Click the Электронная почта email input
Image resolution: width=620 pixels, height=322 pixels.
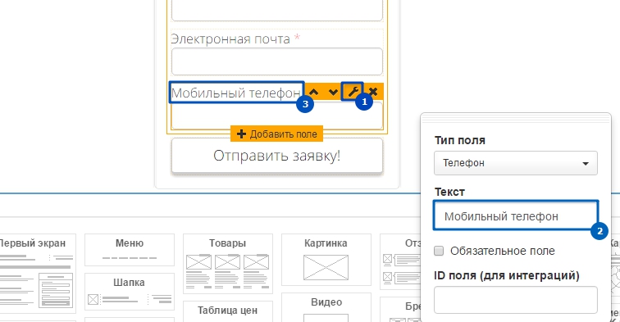277,61
